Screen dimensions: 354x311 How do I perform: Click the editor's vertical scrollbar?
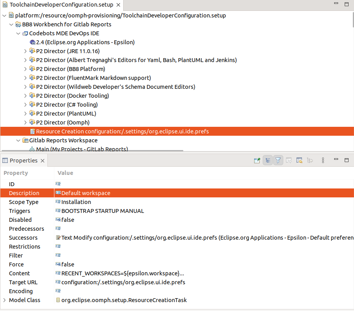(x=353, y=20)
